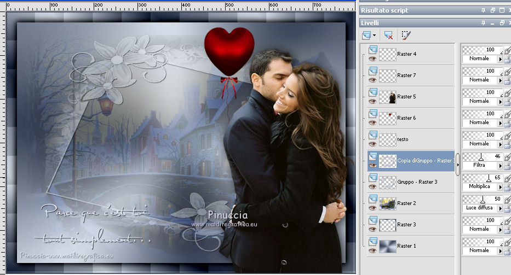Click the Edit Selection icon

pyautogui.click(x=406, y=35)
